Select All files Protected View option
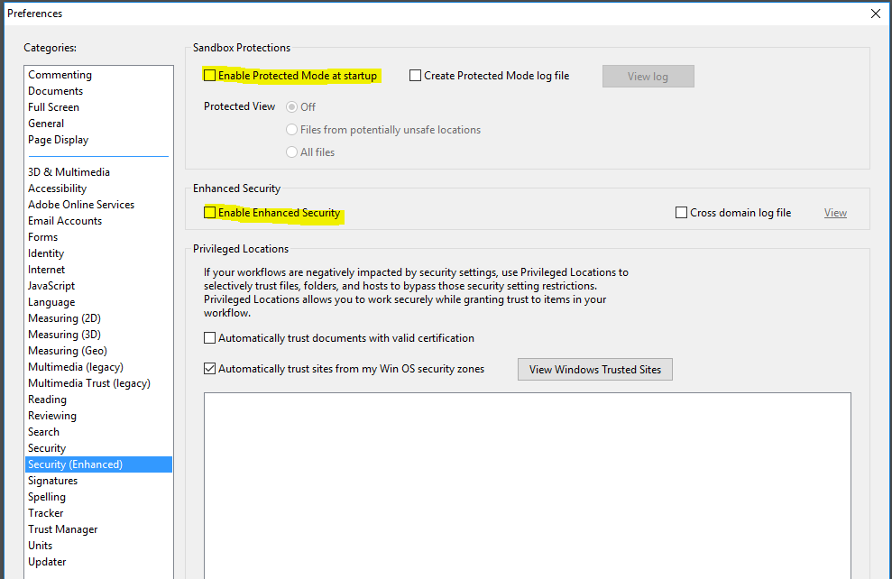892x579 pixels. pos(292,152)
